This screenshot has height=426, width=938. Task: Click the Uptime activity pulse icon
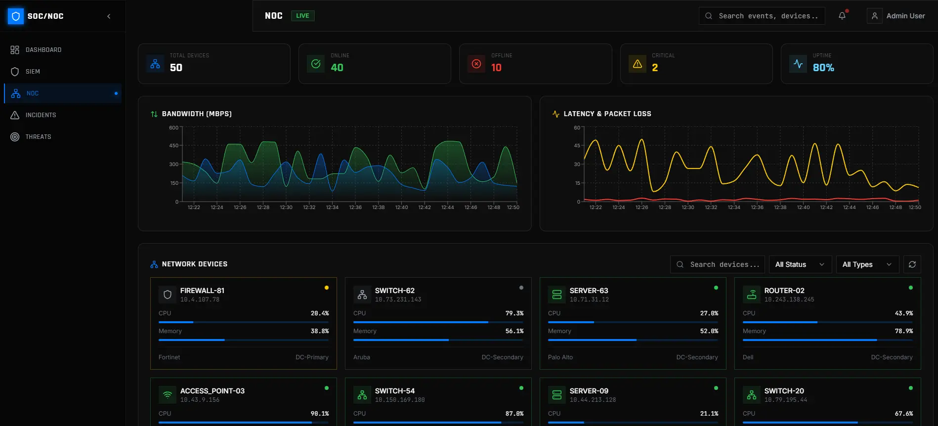coord(798,64)
